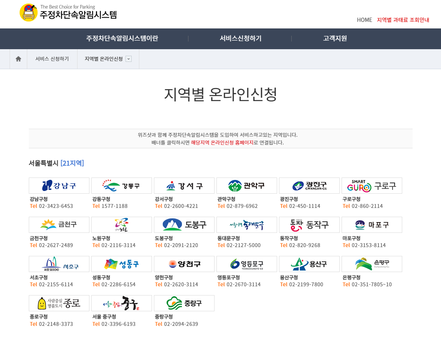Open the 영등포구 district banner
Screen dimensions: 441x337
coord(247,264)
